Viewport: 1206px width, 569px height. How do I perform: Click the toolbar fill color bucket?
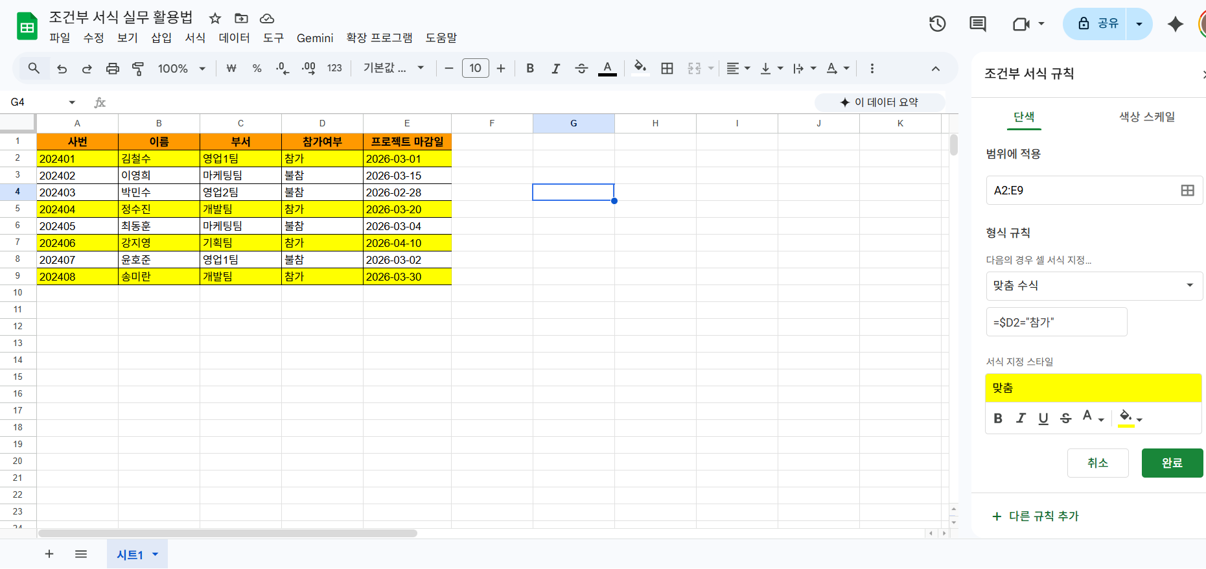click(640, 68)
